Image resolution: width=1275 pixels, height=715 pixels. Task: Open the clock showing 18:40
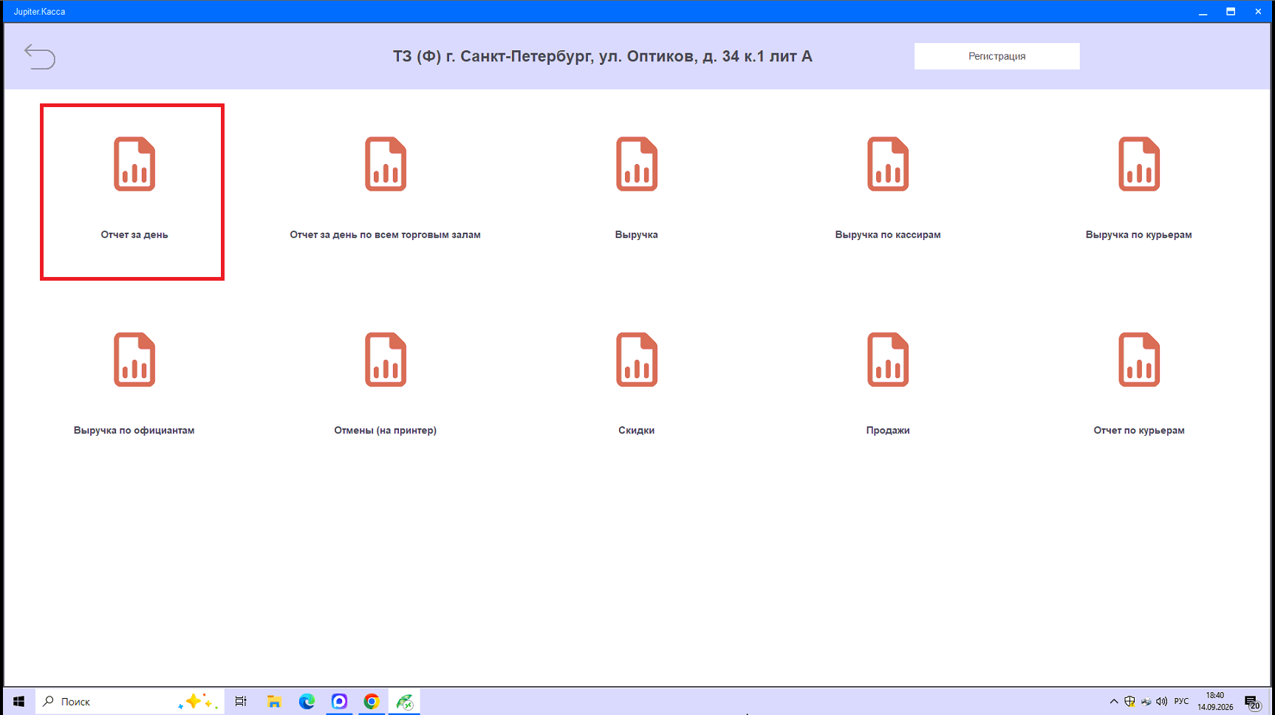tap(1215, 702)
